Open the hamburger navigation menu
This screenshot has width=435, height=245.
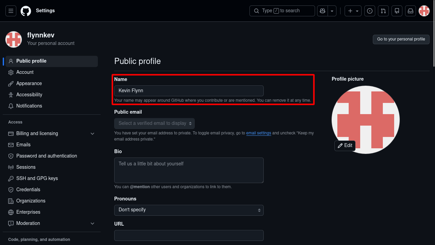11,11
